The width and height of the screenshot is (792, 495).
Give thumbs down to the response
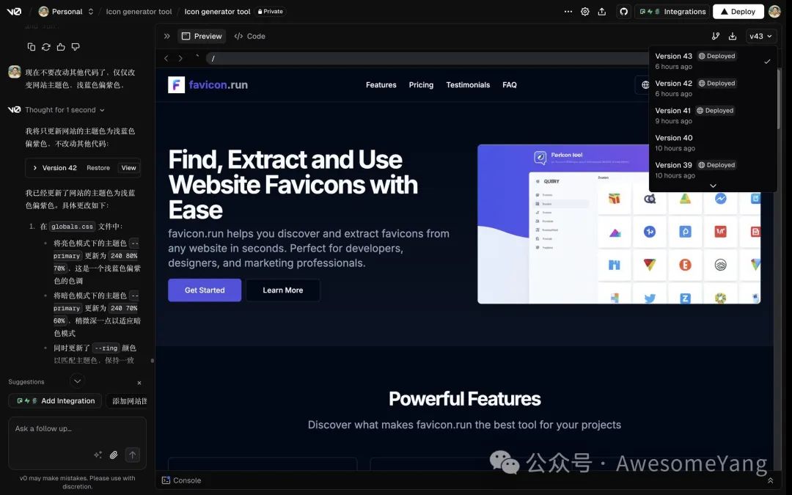point(76,47)
